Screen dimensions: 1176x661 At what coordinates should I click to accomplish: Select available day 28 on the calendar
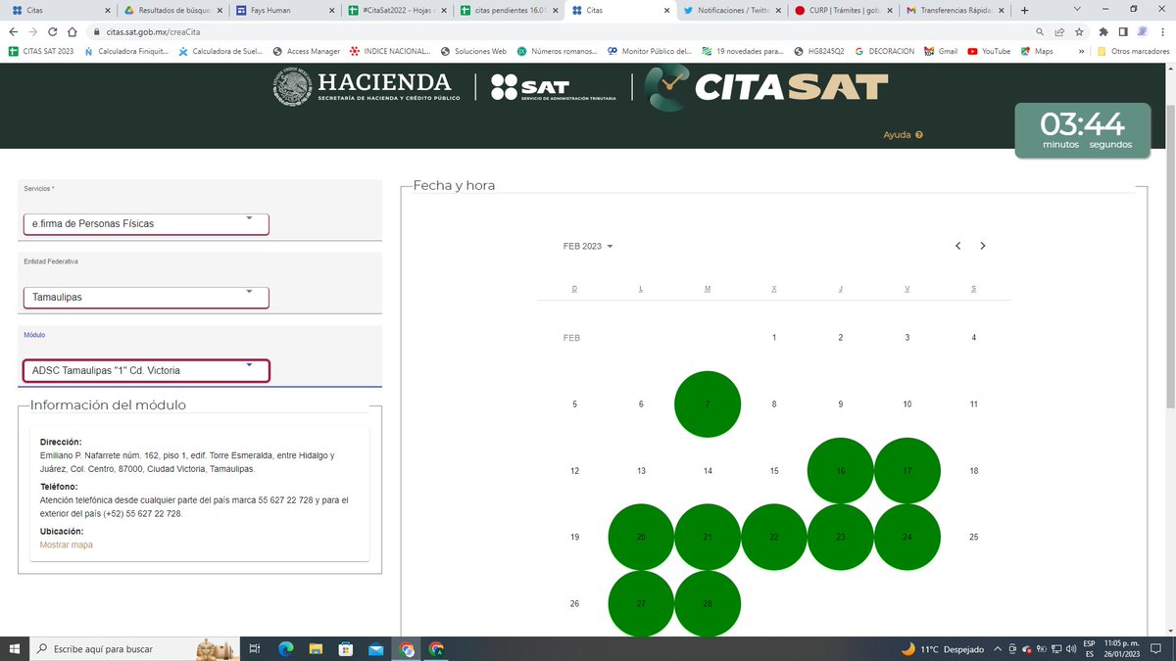click(708, 603)
